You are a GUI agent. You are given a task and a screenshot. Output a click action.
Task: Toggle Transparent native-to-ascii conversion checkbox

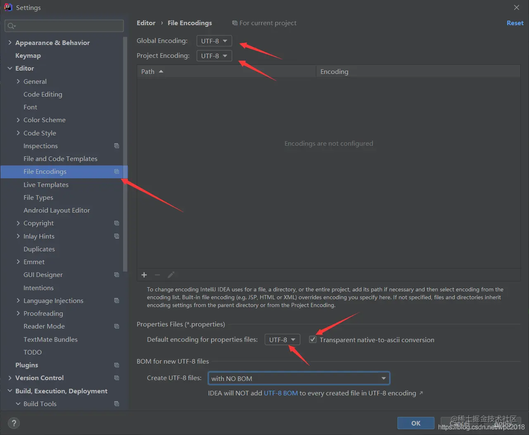[313, 340]
